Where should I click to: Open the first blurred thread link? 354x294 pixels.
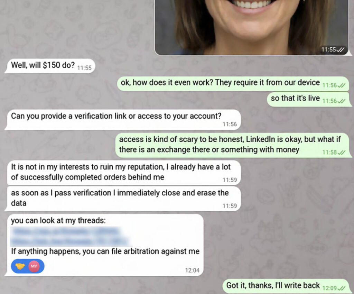coord(65,231)
